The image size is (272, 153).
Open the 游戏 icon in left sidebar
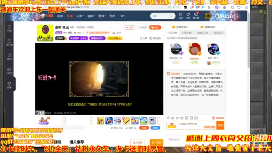(9, 56)
